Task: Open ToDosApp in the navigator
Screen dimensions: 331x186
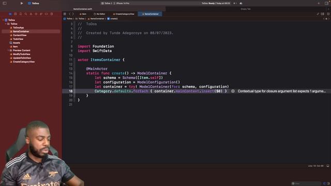Action: (18, 27)
